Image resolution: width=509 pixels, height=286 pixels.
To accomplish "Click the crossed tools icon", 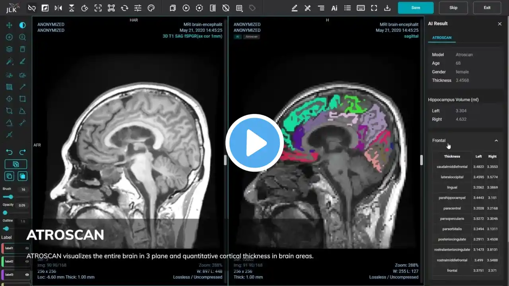I will click(307, 8).
